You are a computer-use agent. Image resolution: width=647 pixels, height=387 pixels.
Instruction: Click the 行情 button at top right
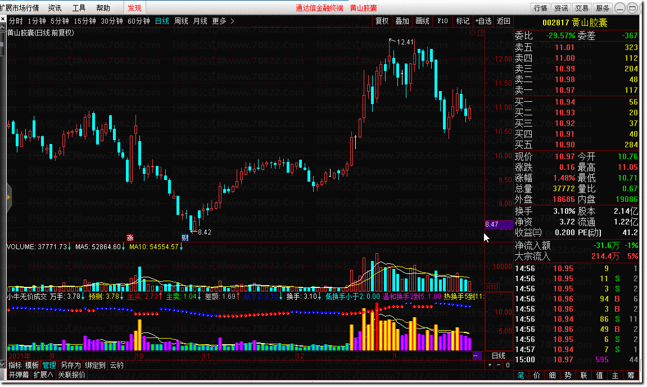tap(540, 8)
